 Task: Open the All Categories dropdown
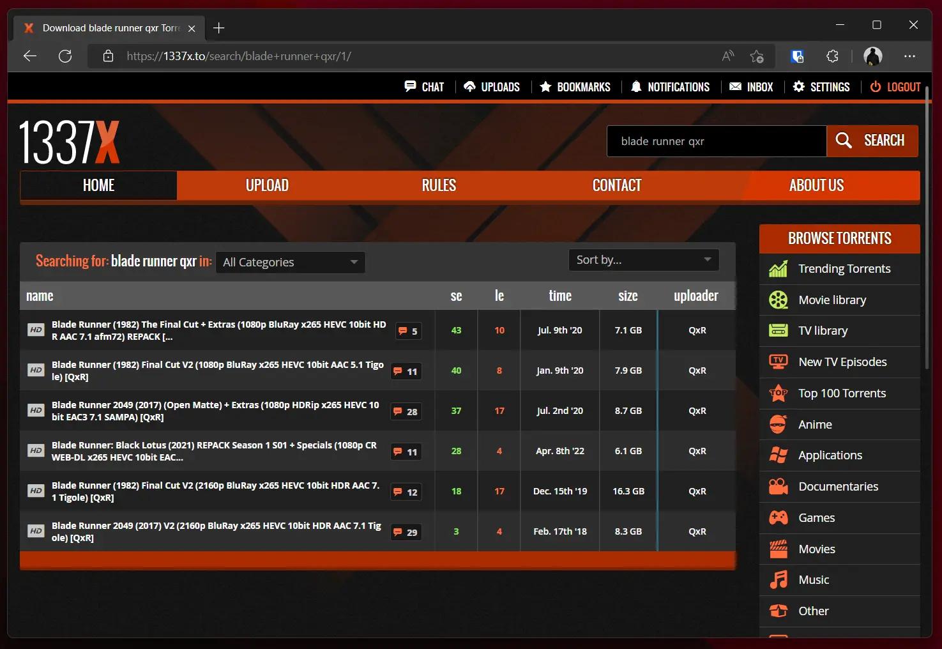click(x=291, y=262)
